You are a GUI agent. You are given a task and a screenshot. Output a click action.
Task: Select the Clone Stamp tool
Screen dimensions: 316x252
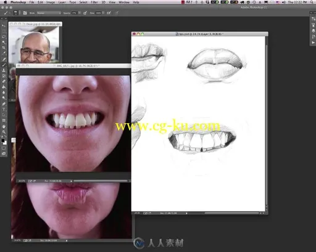coord(4,70)
